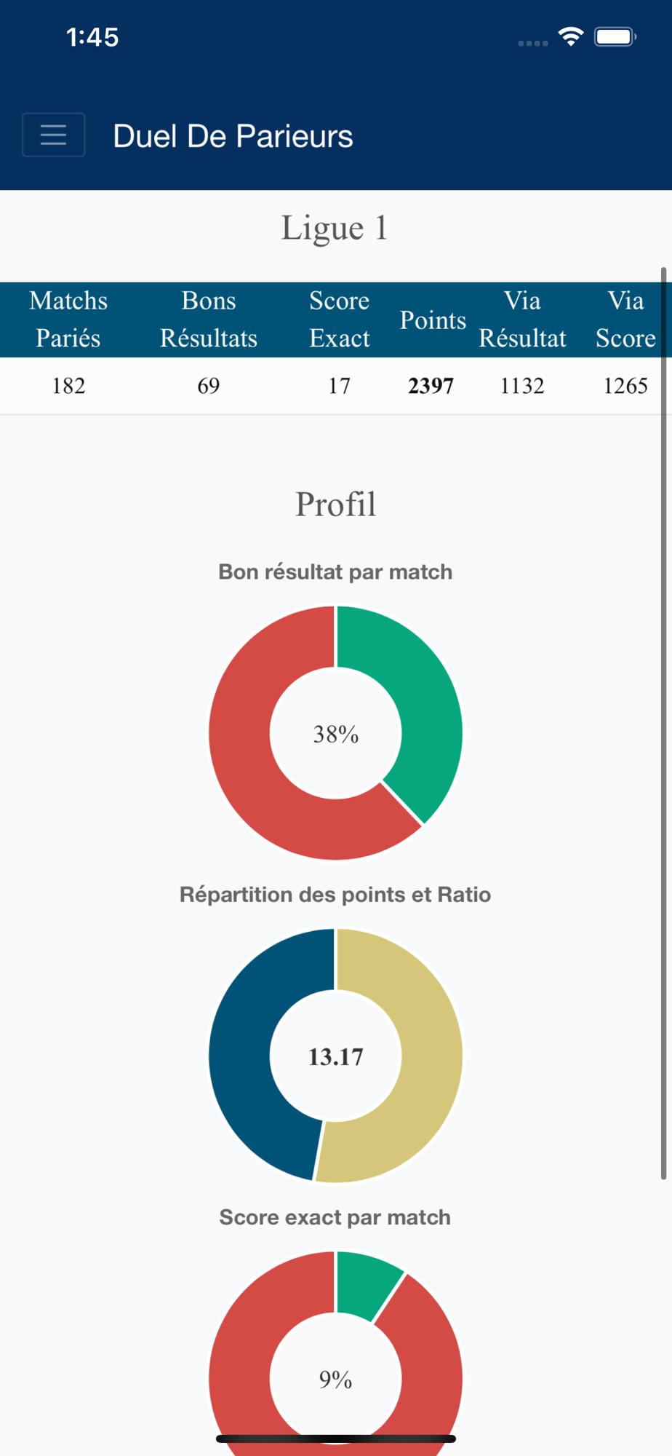Open the hamburger navigation menu

click(x=54, y=135)
